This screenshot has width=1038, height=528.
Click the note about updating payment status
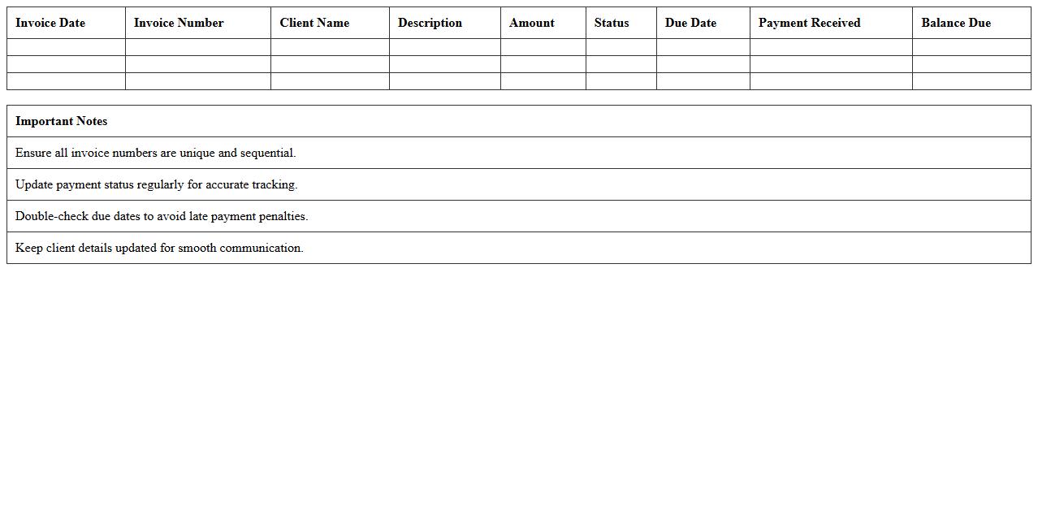[x=157, y=184]
